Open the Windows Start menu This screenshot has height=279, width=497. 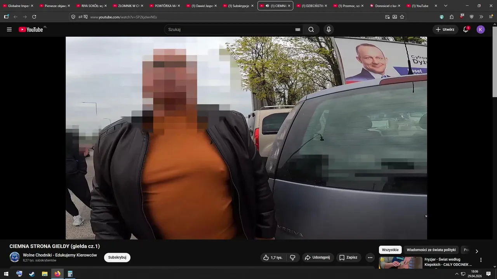[6, 274]
